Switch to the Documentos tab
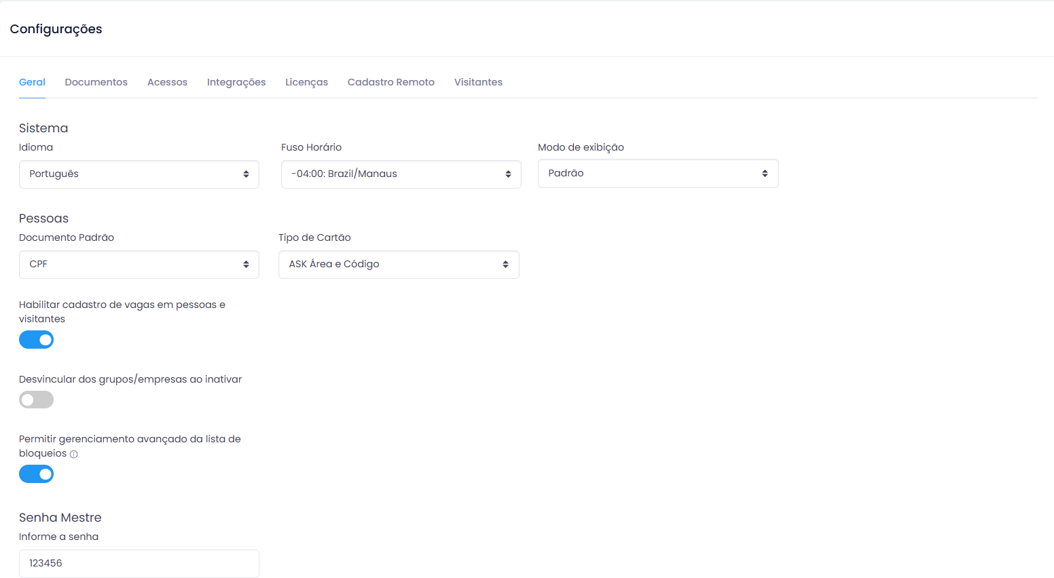The height and width of the screenshot is (578, 1054). point(96,82)
